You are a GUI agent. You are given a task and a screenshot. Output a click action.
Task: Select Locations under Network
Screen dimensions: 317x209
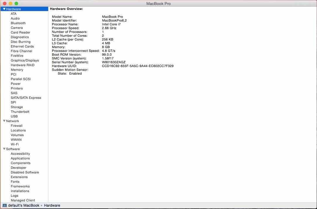pyautogui.click(x=18, y=130)
